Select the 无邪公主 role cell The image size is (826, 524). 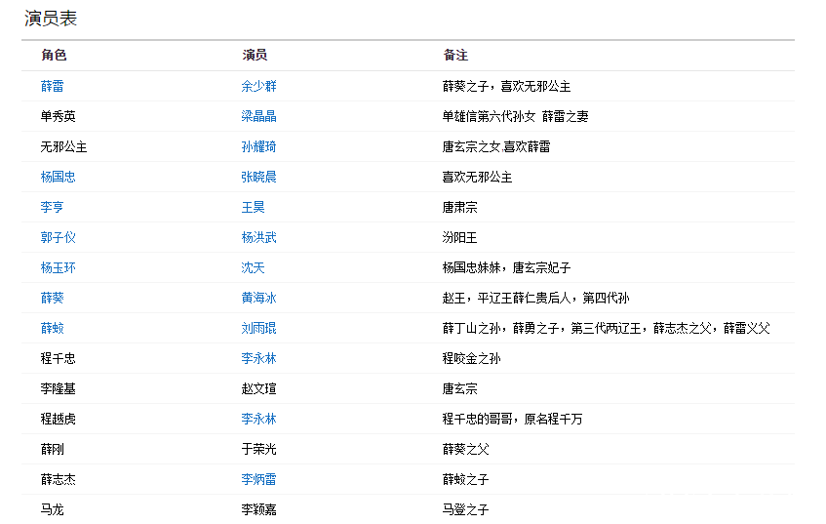coord(63,146)
